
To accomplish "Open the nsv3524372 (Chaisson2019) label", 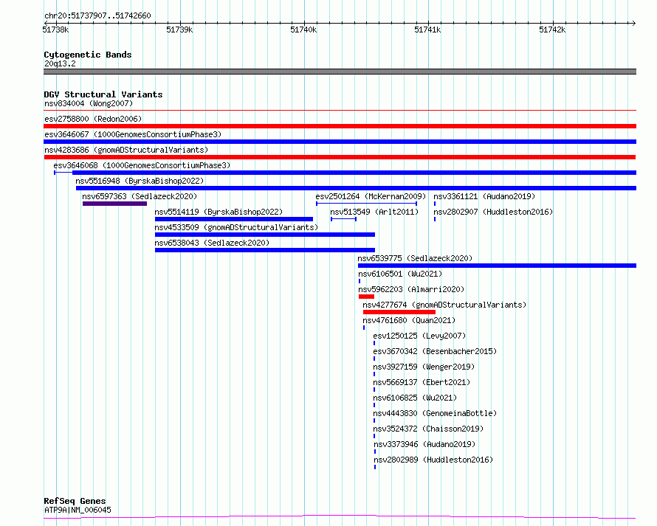I will (x=428, y=429).
